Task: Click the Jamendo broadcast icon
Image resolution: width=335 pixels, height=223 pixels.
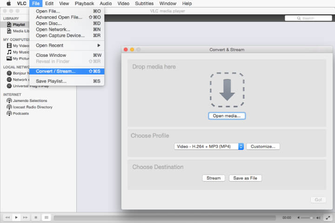Action: (x=9, y=101)
